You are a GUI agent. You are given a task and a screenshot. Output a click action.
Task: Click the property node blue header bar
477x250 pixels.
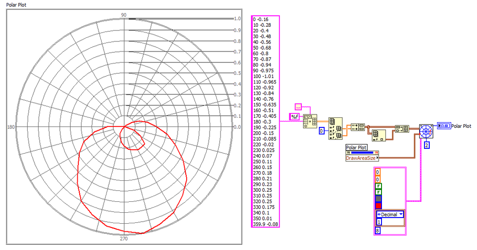point(362,153)
